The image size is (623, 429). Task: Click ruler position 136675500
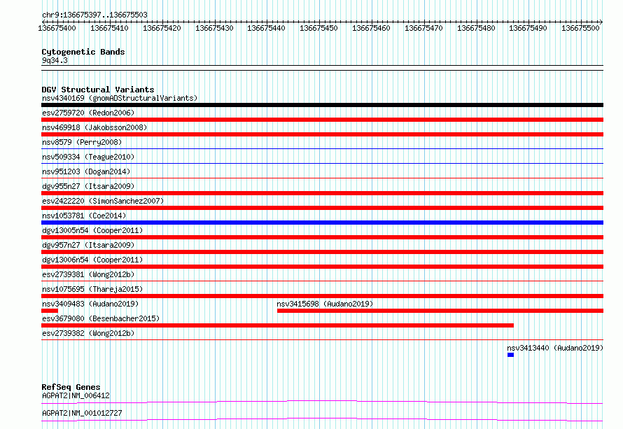tap(580, 28)
